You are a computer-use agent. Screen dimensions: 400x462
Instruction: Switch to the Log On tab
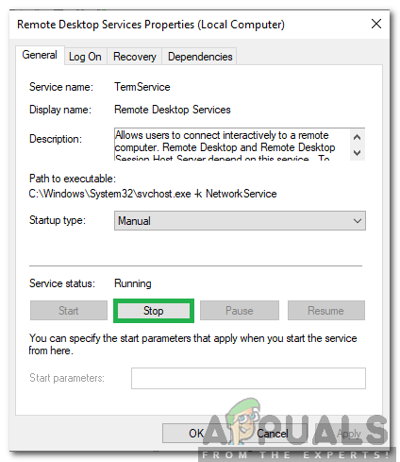(85, 57)
